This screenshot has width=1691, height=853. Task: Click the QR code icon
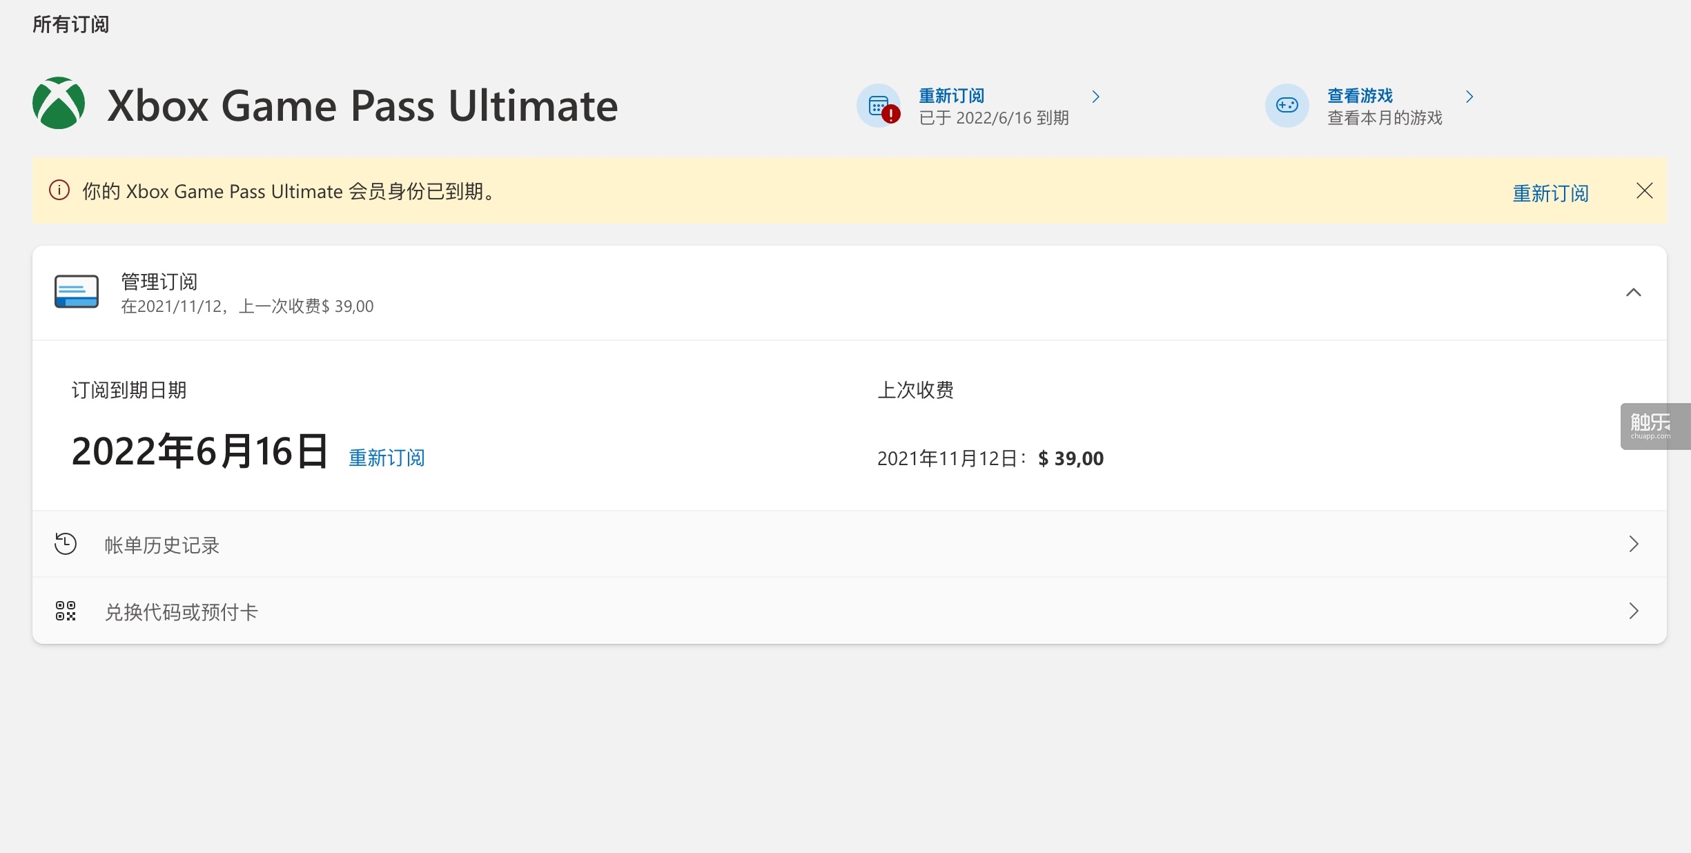(66, 611)
